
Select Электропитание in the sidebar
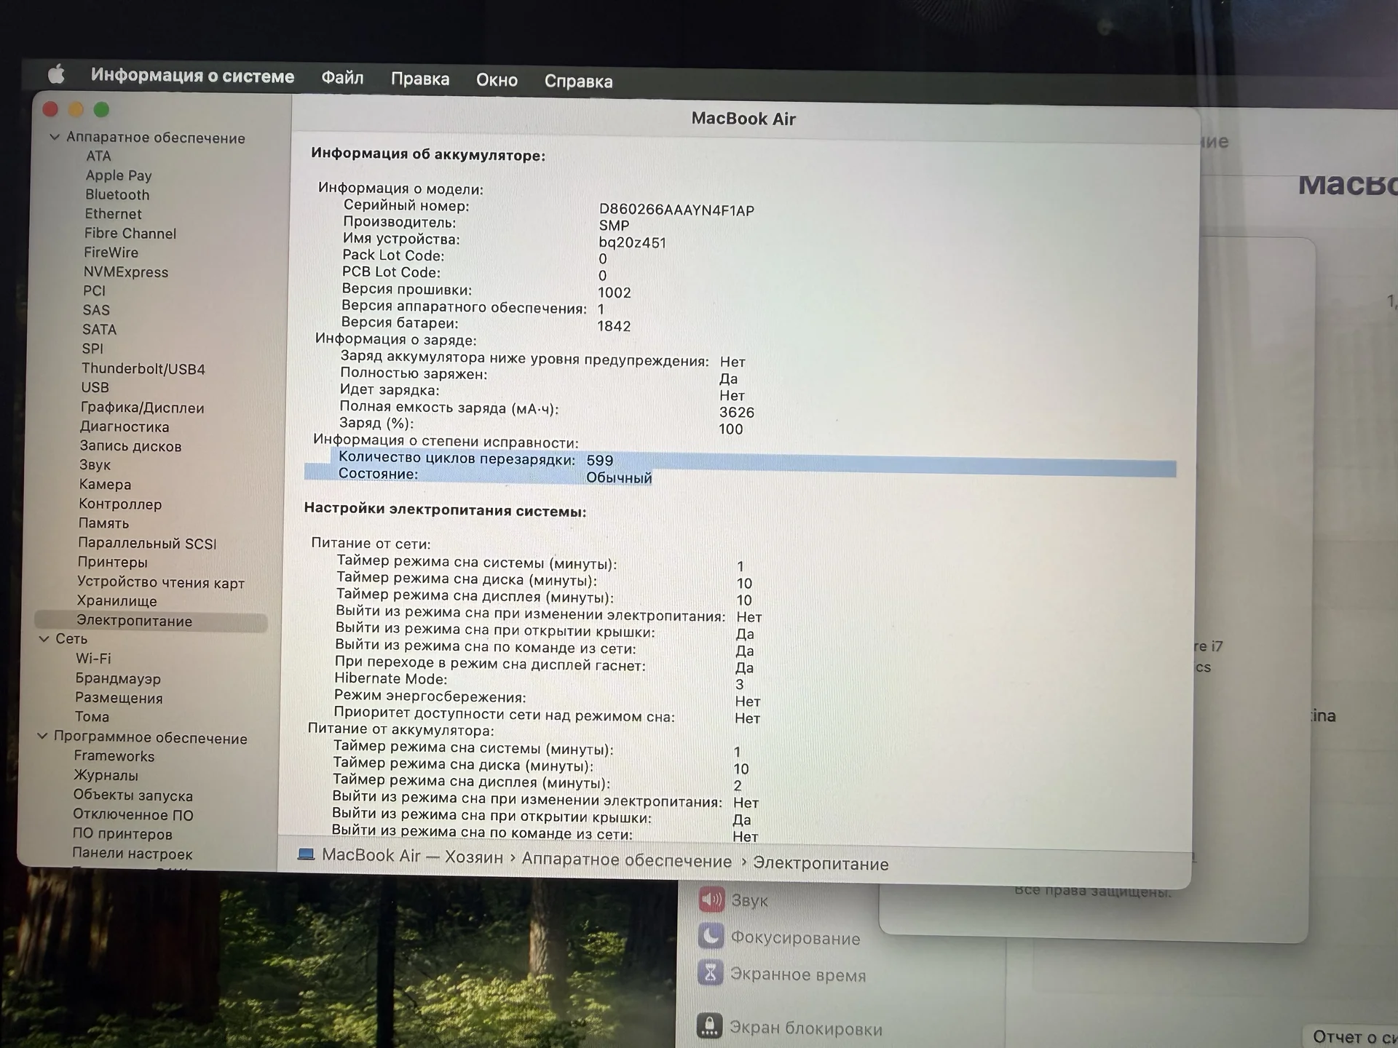pos(151,621)
